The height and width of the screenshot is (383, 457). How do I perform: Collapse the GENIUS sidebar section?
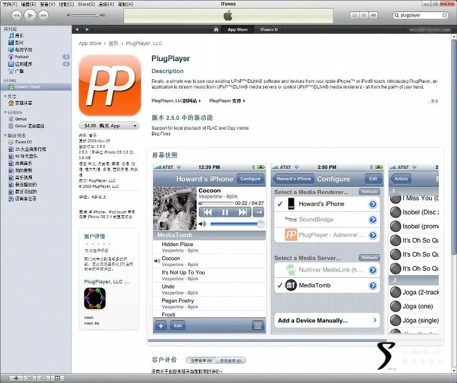pyautogui.click(x=5, y=112)
